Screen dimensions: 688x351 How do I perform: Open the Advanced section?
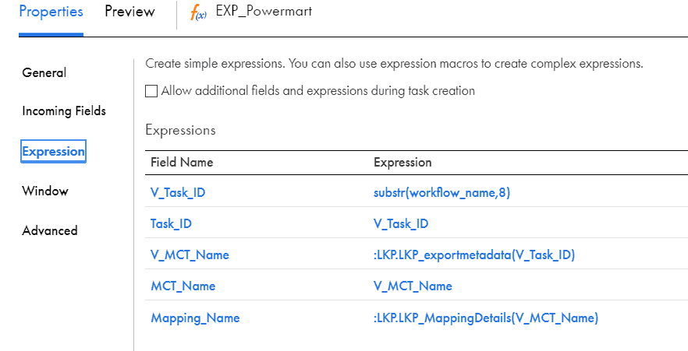click(50, 230)
